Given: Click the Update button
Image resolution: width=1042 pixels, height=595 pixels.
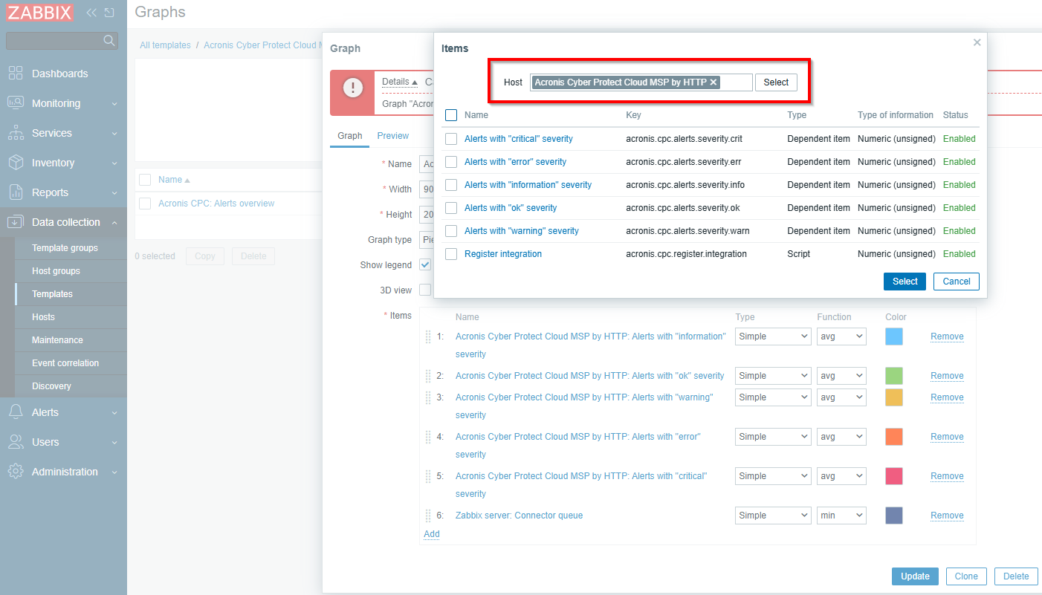Looking at the screenshot, I should coord(915,576).
